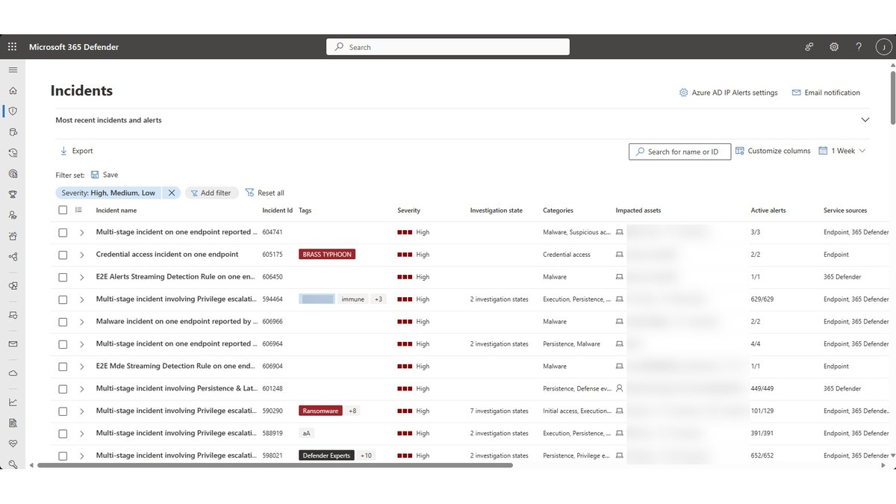Expand row of incident 604741
Viewport: 896px width, 504px height.
point(81,233)
